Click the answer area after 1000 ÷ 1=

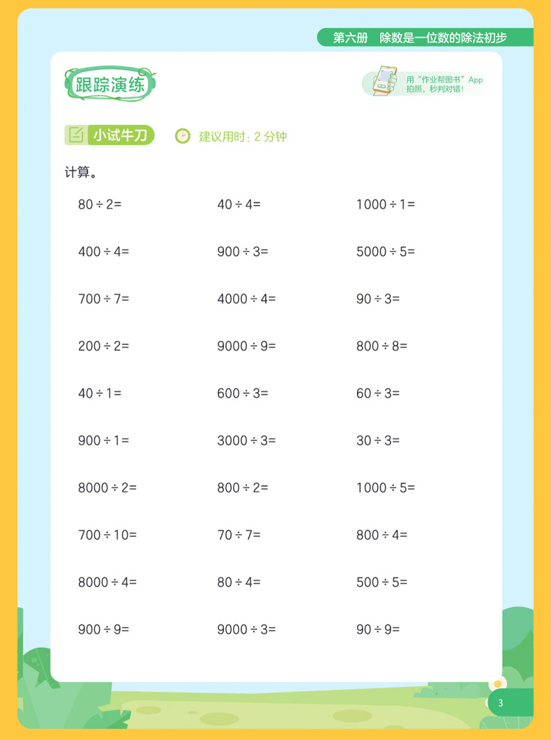(448, 204)
